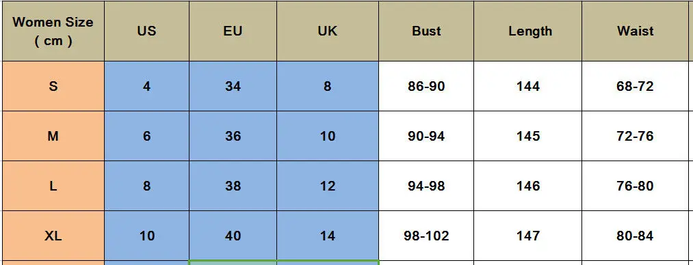Click the Women Size (cm) header cell

(x=53, y=31)
